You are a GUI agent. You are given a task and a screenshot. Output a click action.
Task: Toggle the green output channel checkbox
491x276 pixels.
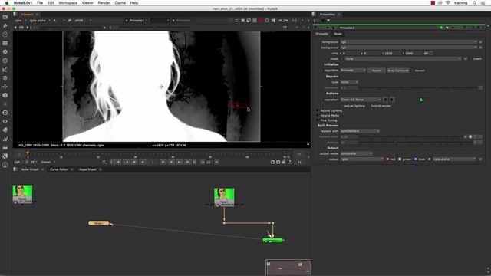pyautogui.click(x=400, y=159)
